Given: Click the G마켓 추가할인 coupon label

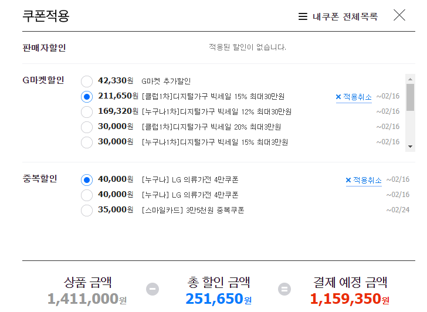Looking at the screenshot, I should [166, 81].
